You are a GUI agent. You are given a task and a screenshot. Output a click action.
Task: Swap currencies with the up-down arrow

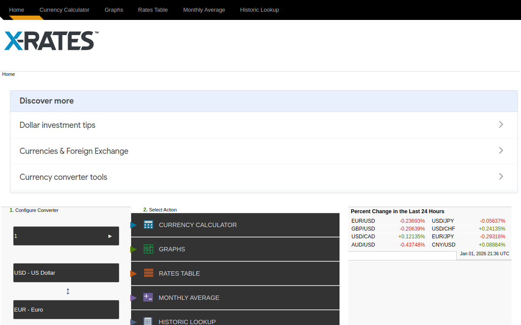coord(68,291)
